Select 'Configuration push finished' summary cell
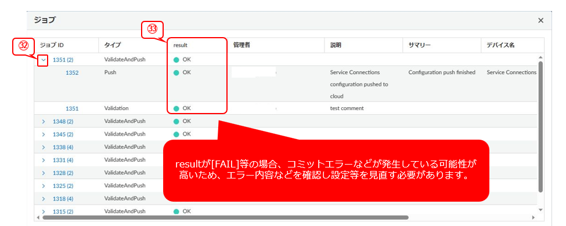Image resolution: width=566 pixels, height=226 pixels. coord(442,72)
